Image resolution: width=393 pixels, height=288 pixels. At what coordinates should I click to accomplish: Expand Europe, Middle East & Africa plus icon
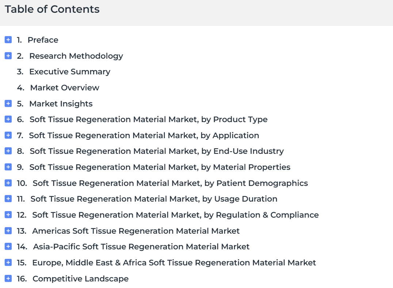tap(8, 262)
